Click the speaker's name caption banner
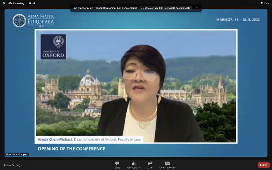The width and height of the screenshot is (272, 170). [89, 139]
